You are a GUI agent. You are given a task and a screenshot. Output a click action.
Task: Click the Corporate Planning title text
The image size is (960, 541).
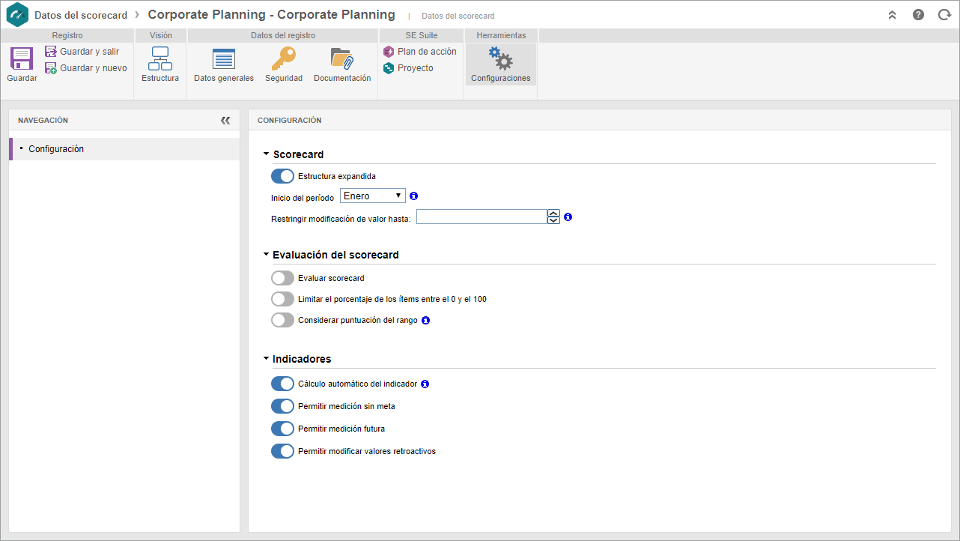pyautogui.click(x=271, y=15)
